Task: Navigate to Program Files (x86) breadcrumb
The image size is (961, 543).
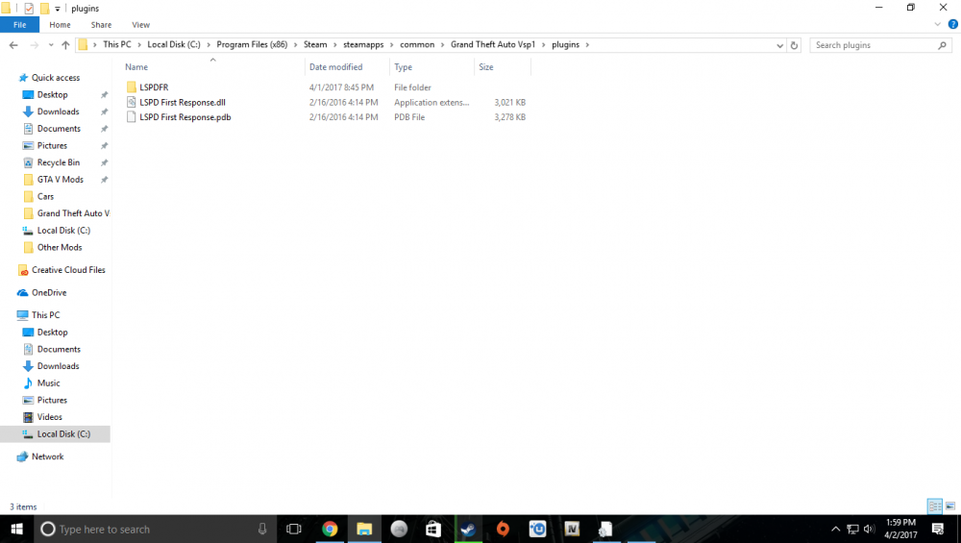Action: point(252,45)
